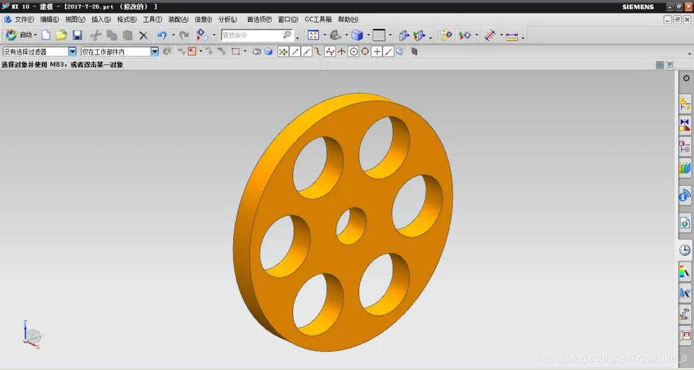694x370 pixels.
Task: Open the 视图(V) menu
Action: point(75,19)
